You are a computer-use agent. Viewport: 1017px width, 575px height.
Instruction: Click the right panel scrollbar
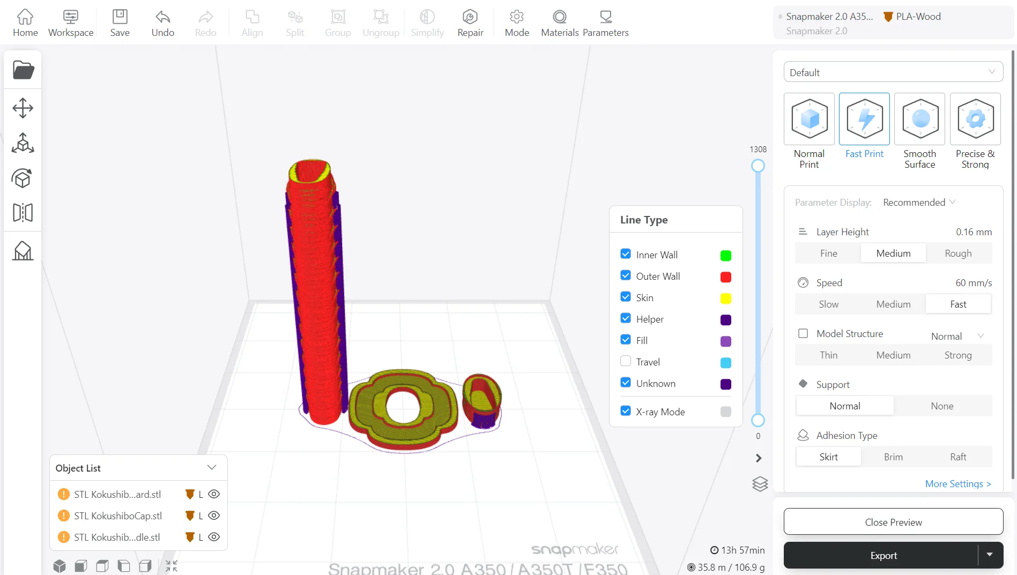(1013, 265)
